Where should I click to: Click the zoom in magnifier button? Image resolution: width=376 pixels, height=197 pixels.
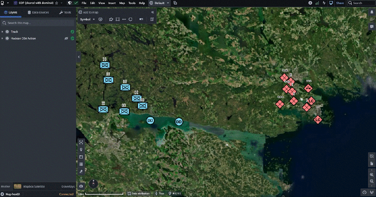coord(372,175)
